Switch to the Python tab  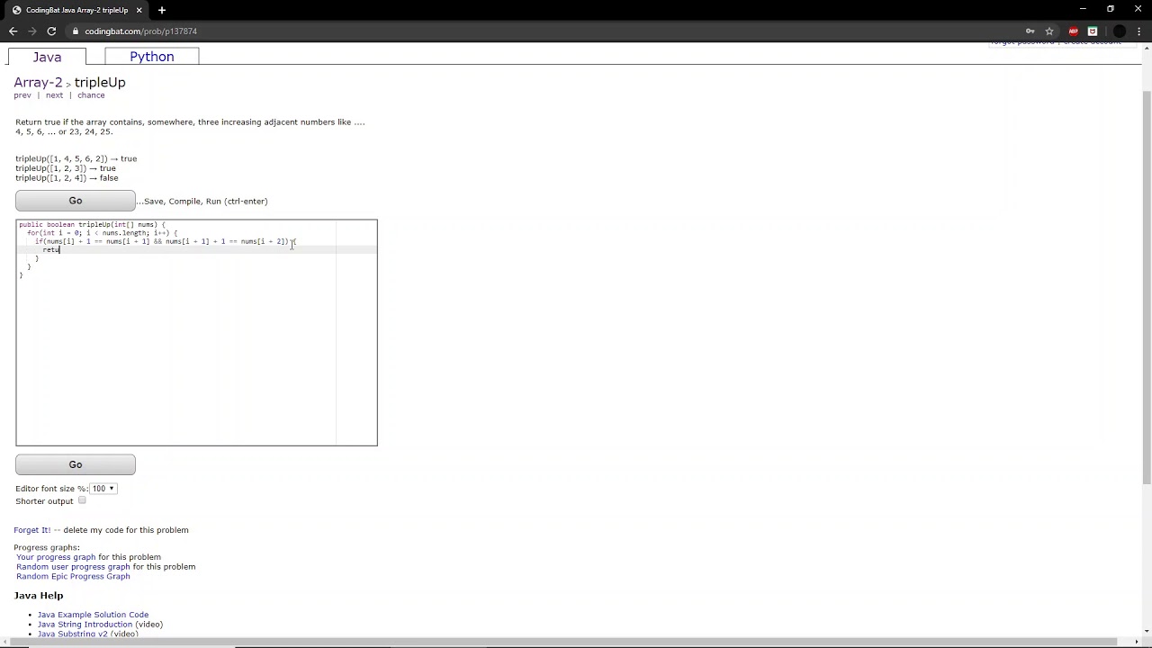[151, 57]
